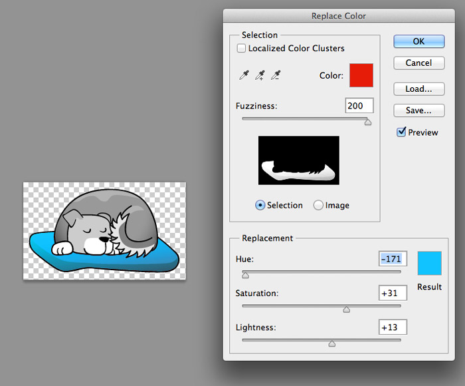Enable Localized Color Clusters checkbox
The image size is (465, 386).
point(242,49)
